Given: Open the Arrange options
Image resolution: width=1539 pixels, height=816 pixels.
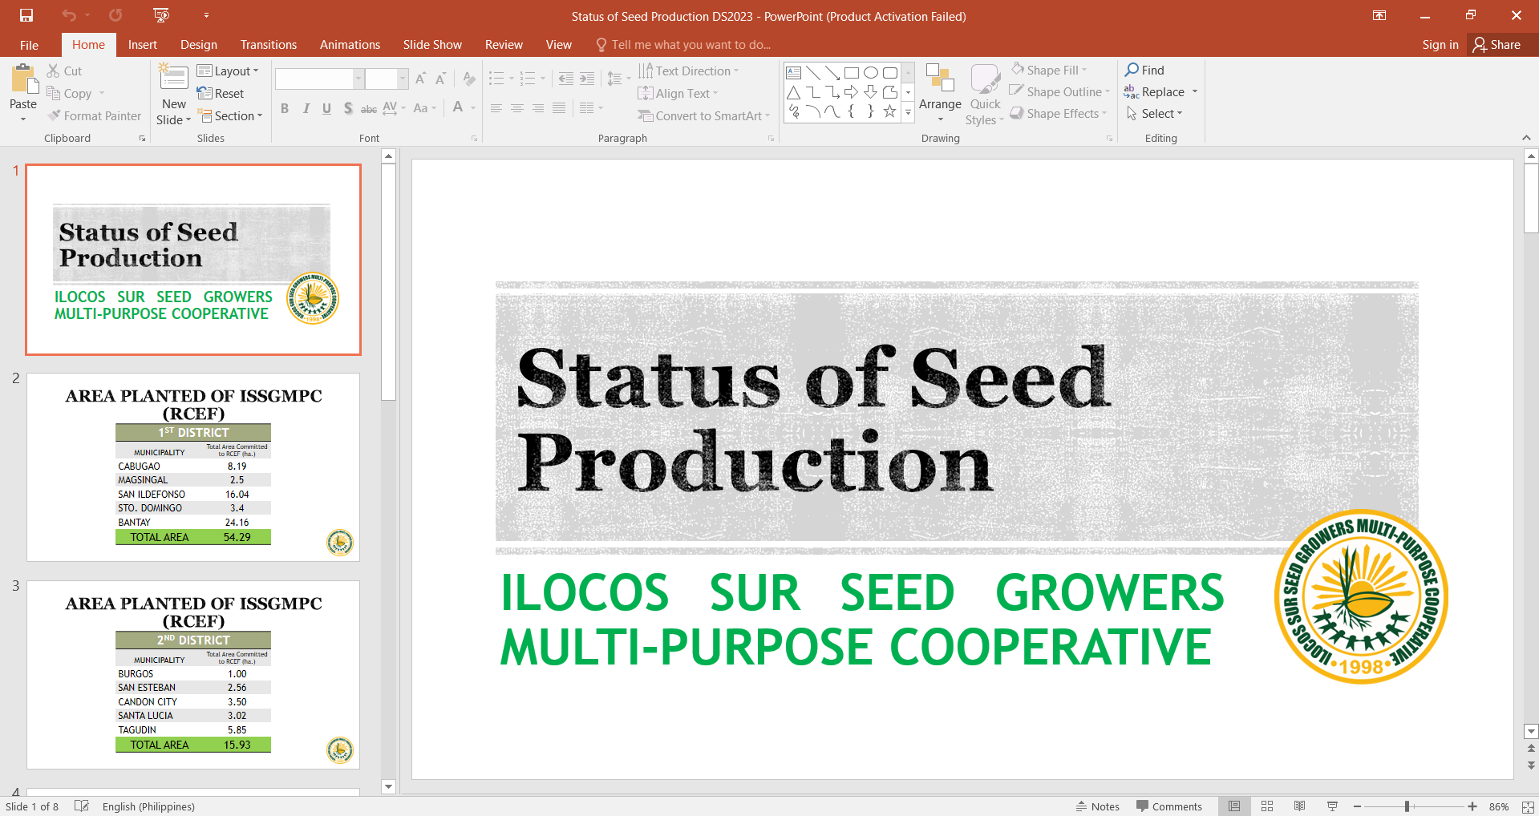Looking at the screenshot, I should [940, 93].
